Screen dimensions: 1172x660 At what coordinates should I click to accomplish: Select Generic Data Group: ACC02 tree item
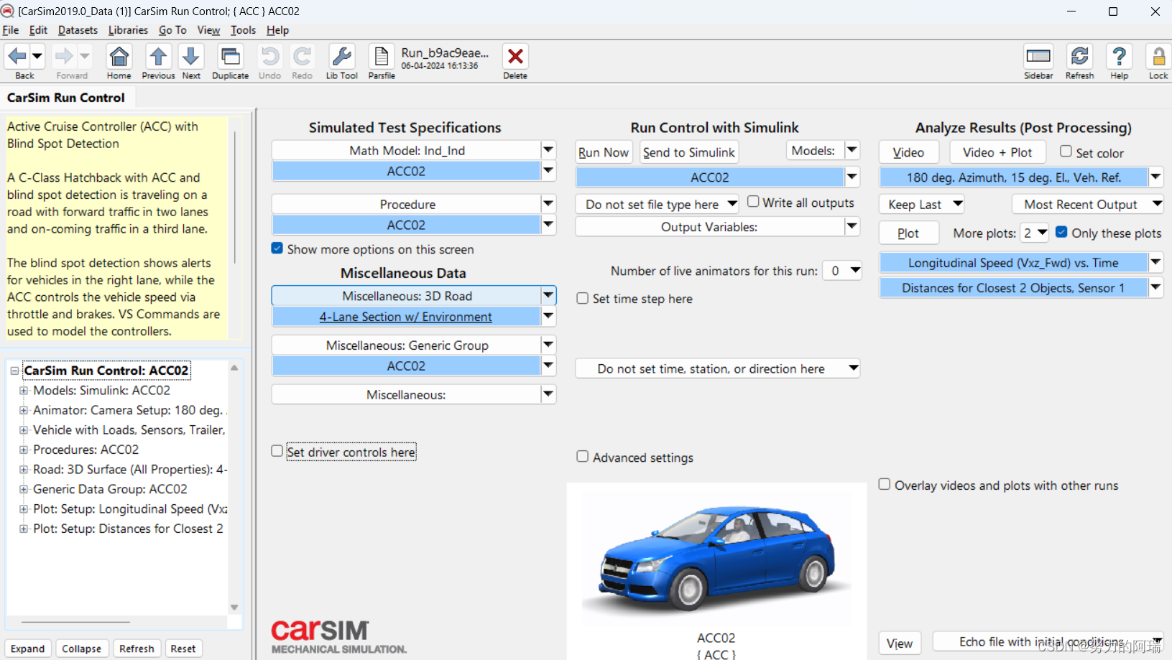(110, 489)
